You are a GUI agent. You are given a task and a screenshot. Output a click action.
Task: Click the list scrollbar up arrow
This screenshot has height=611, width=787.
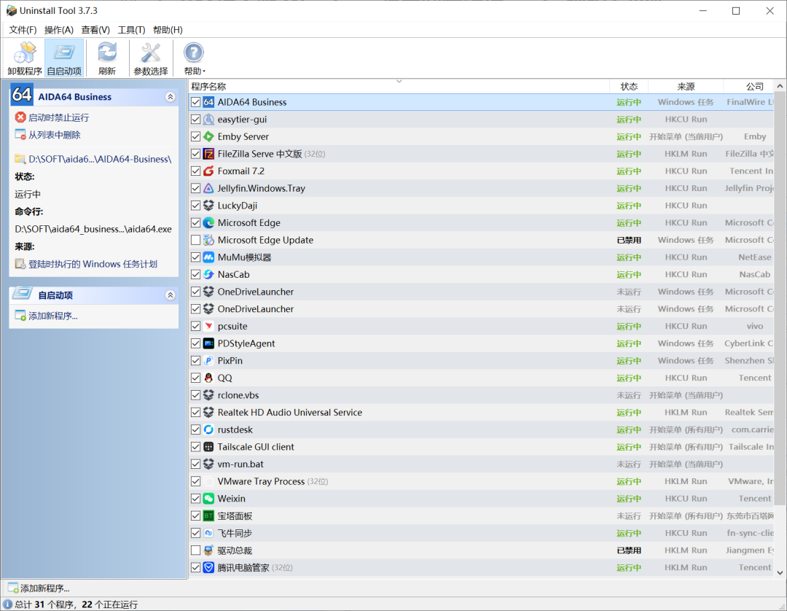(780, 86)
